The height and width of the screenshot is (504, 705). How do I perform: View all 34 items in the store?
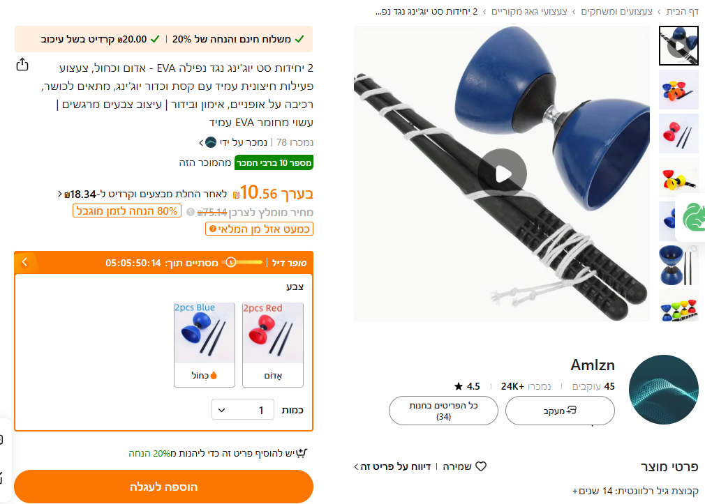point(443,411)
